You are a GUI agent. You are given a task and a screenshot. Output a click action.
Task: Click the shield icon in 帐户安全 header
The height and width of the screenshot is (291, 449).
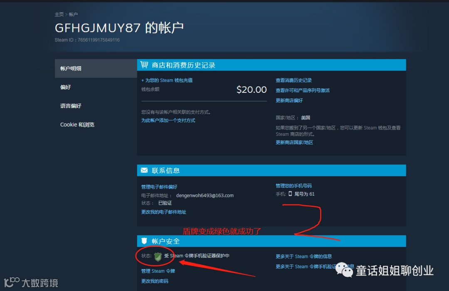coord(144,241)
